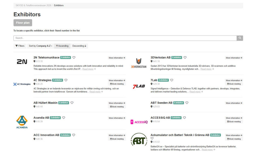Open More information for ACCESSiQ AB

coord(234,118)
